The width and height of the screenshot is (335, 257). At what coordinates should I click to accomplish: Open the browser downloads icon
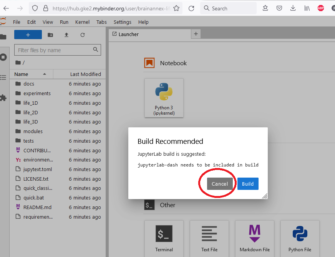click(x=293, y=8)
